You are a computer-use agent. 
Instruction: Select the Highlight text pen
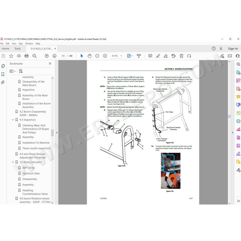click(x=158, y=56)
